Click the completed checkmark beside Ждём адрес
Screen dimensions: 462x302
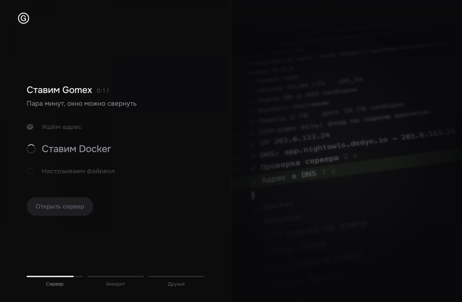coord(30,127)
